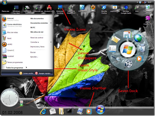Expand Todos los programas list
The image size is (155, 116).
(16, 68)
